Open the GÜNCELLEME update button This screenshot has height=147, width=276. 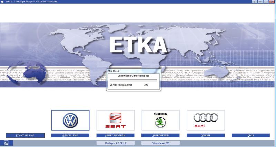[x=70, y=135]
